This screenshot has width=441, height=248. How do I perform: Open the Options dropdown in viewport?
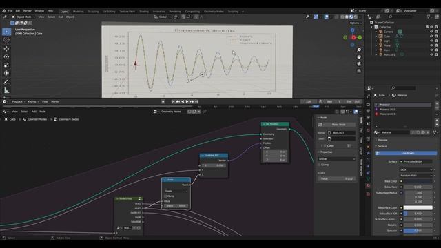point(356,23)
